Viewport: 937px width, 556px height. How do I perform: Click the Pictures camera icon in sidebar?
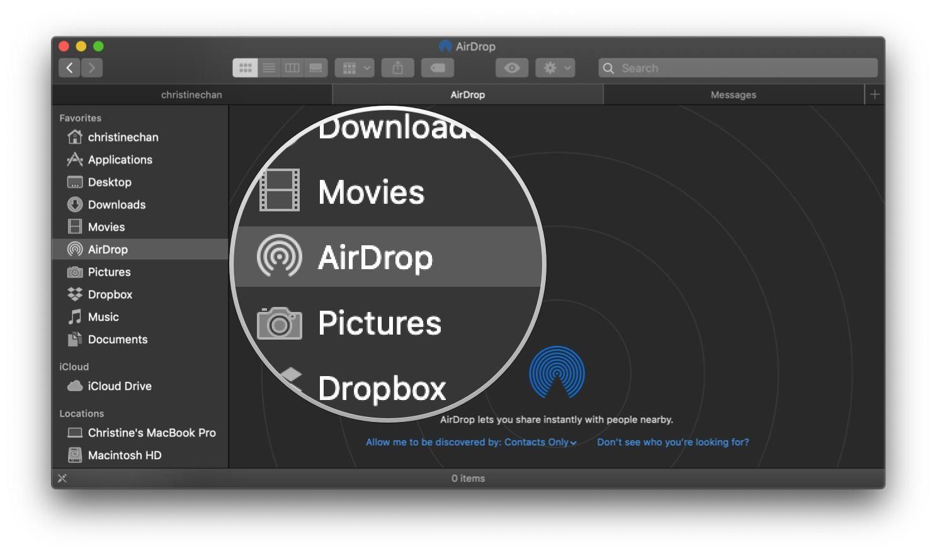point(75,272)
